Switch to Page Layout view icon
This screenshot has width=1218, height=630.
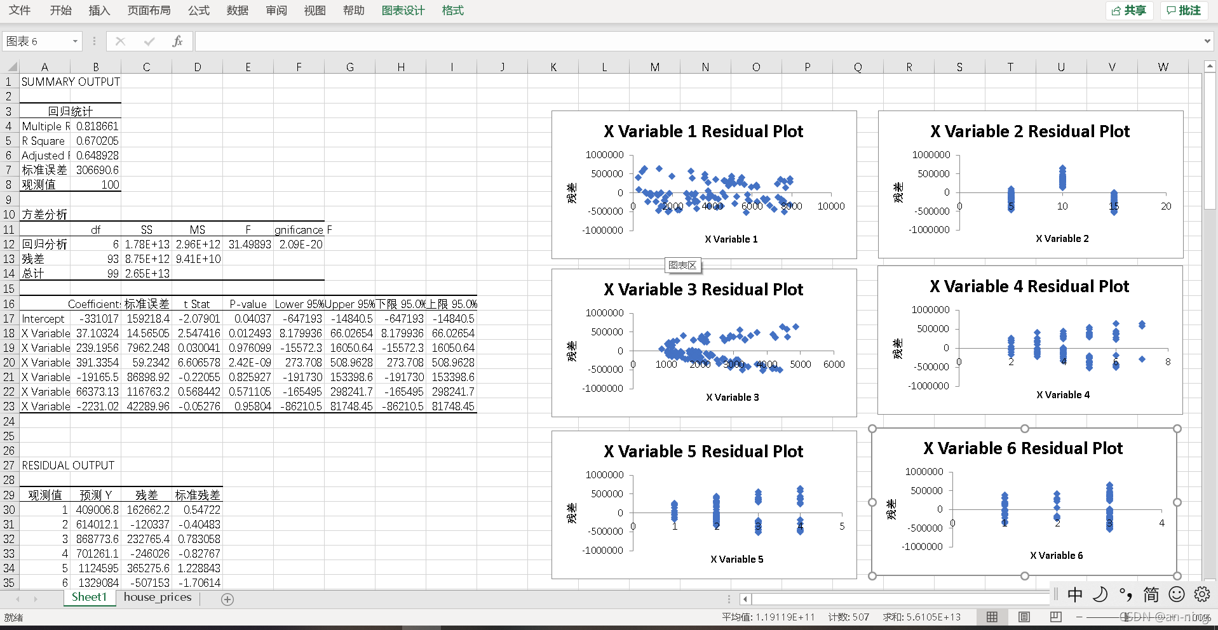[x=1024, y=617]
